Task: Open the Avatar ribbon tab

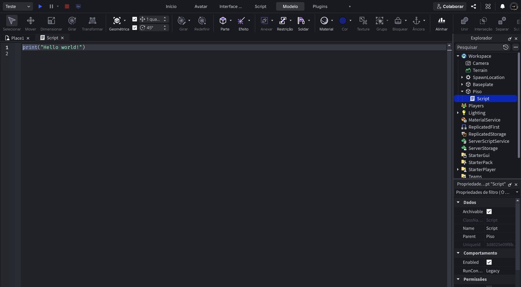Action: click(201, 7)
